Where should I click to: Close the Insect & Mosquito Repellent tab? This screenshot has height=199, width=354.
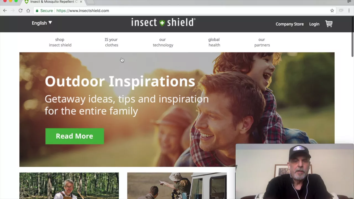point(81,2)
